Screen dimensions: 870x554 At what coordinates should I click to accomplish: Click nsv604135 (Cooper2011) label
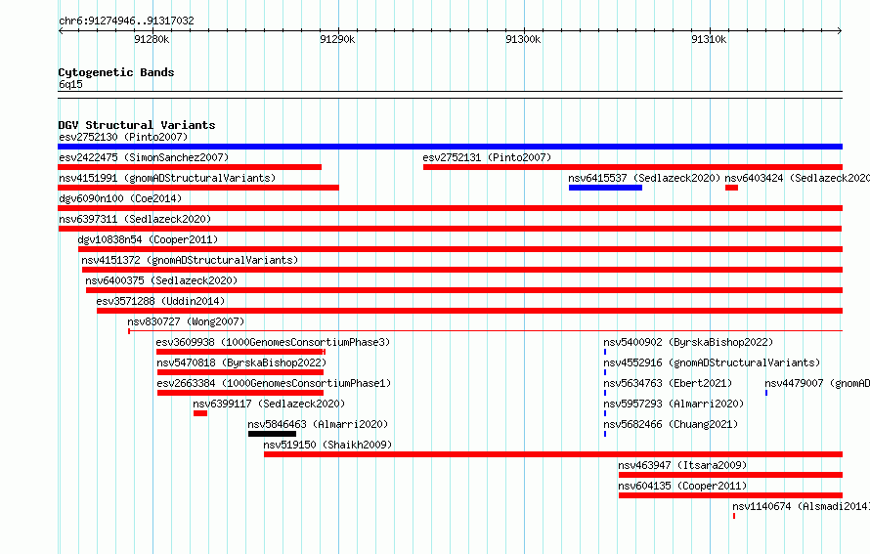pos(682,486)
